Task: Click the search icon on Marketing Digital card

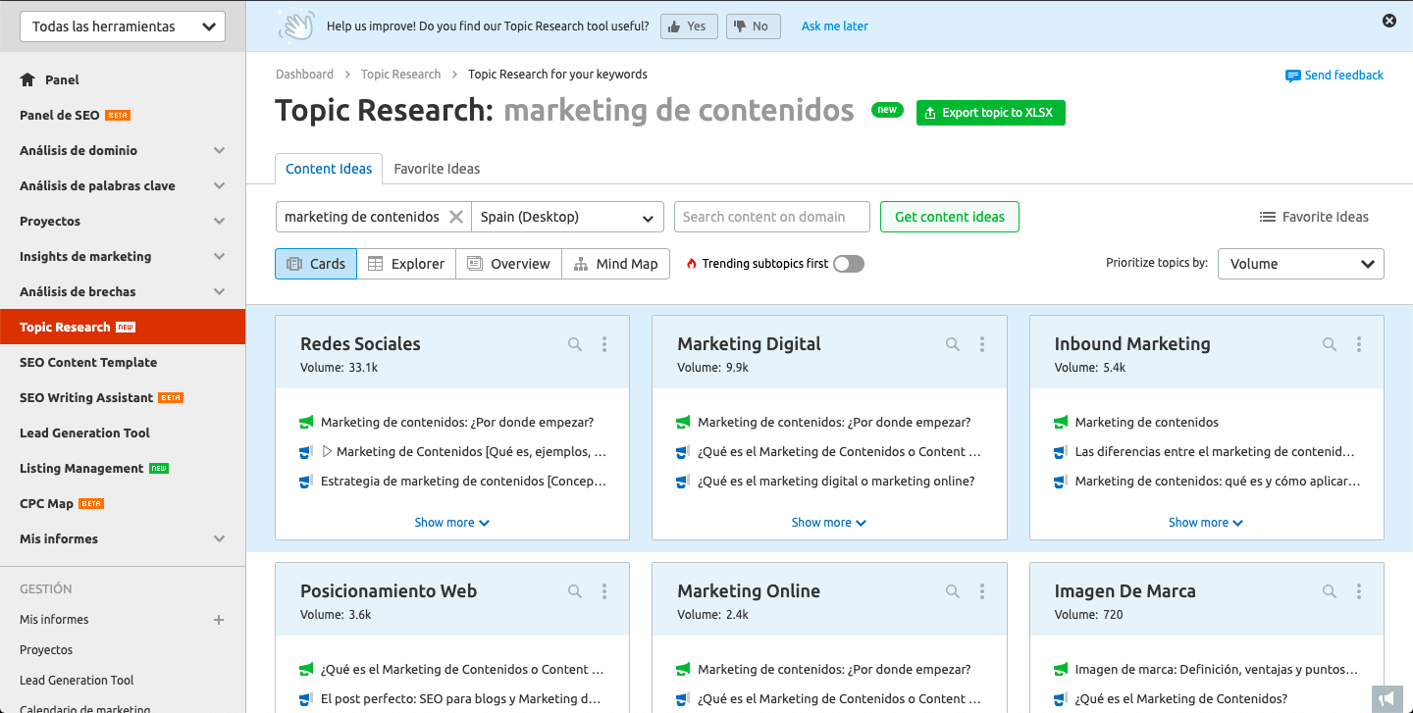Action: (x=952, y=344)
